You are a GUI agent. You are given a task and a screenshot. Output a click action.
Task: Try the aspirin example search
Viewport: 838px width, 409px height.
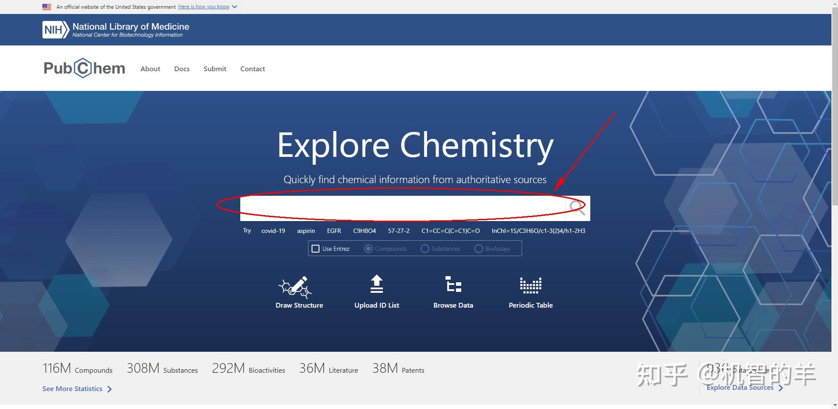(x=306, y=231)
